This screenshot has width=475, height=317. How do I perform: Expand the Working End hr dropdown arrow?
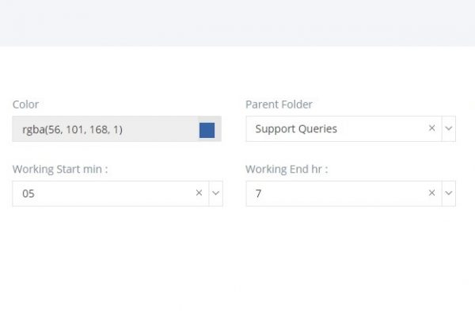click(449, 193)
